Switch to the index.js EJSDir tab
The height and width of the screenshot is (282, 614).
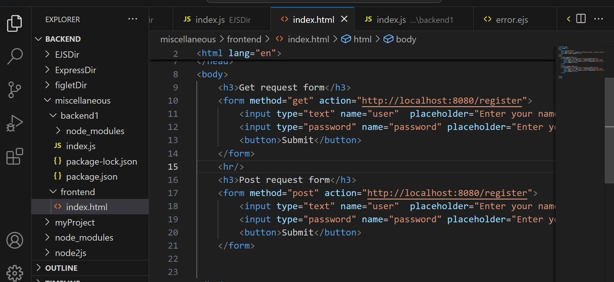point(222,19)
